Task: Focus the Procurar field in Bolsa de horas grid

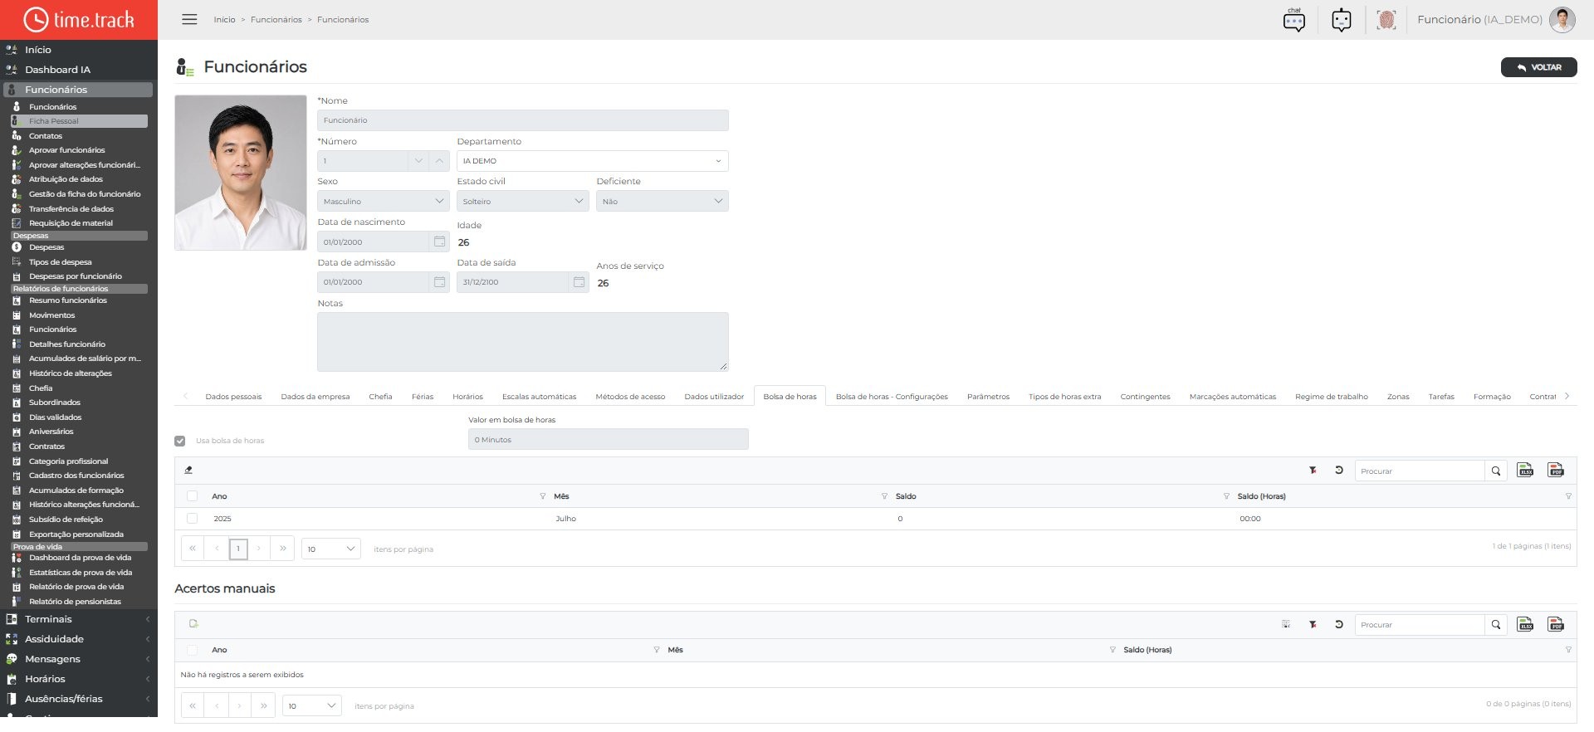Action: pos(1420,471)
